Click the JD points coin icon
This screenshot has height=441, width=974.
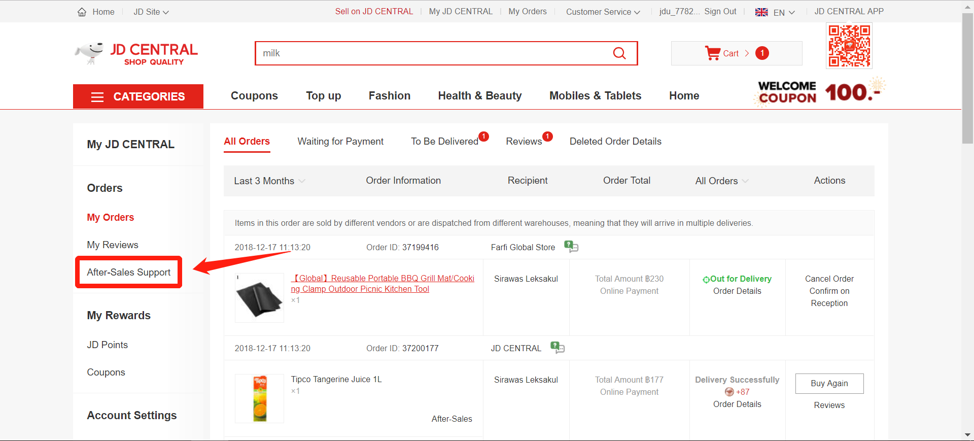(x=729, y=392)
